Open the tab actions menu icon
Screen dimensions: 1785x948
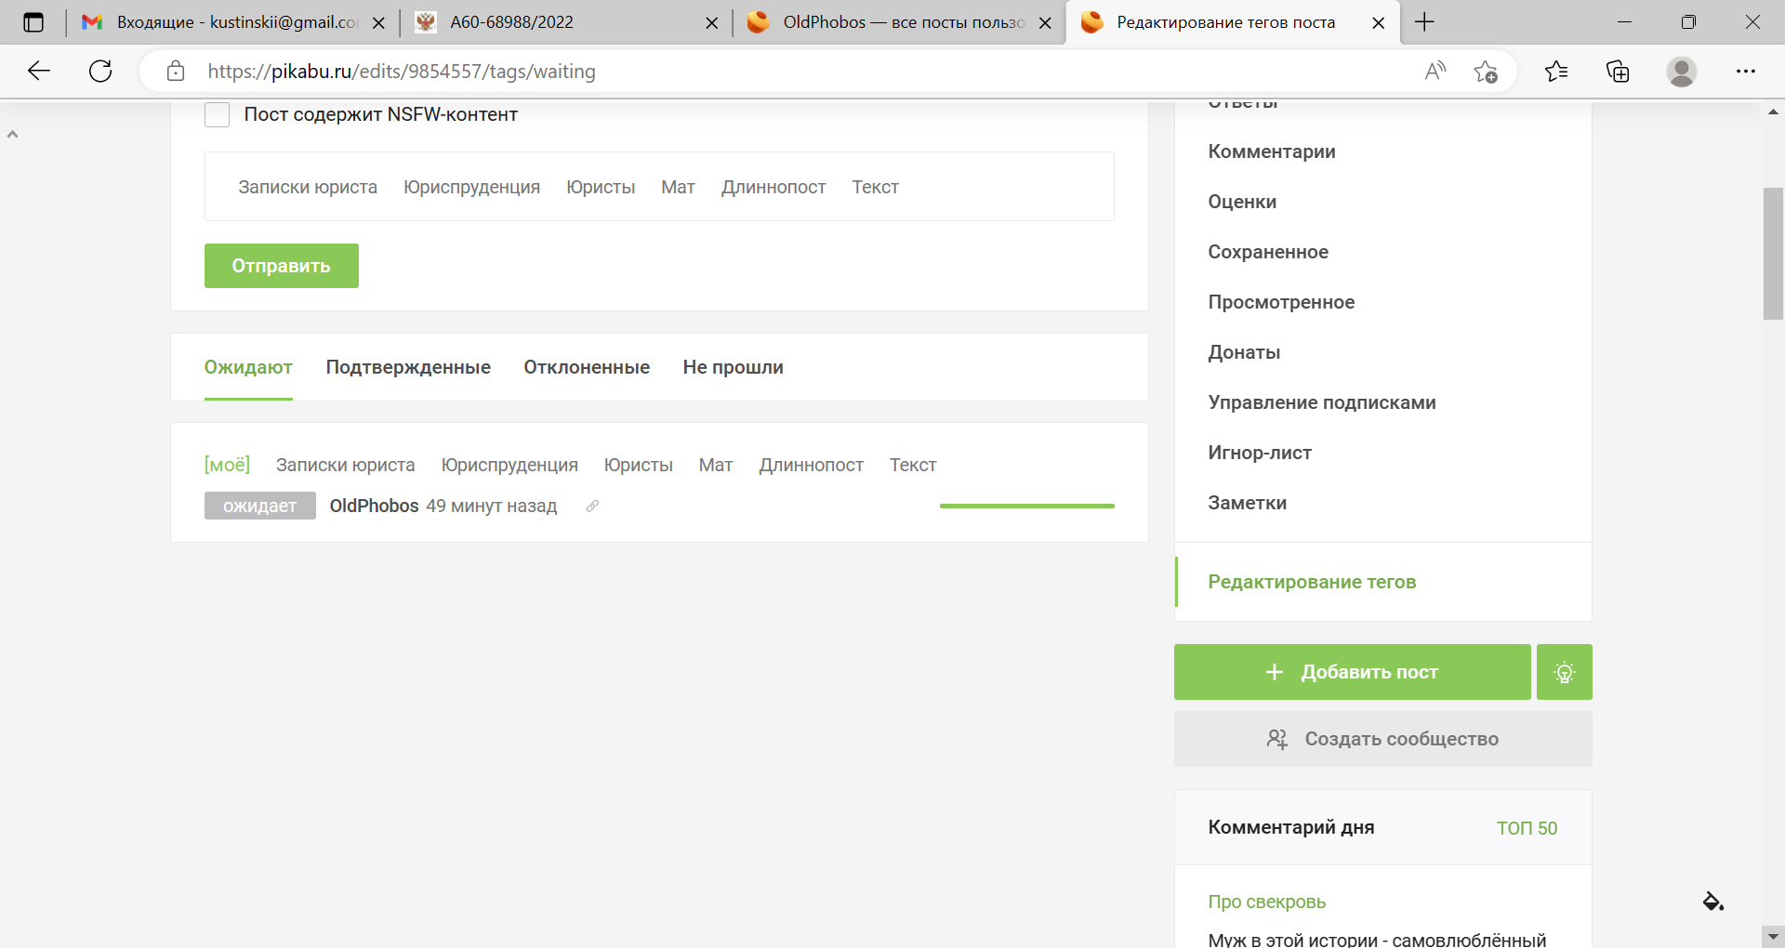click(33, 22)
